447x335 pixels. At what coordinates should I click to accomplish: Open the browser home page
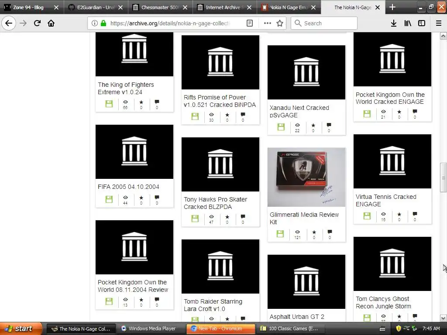coord(51,23)
